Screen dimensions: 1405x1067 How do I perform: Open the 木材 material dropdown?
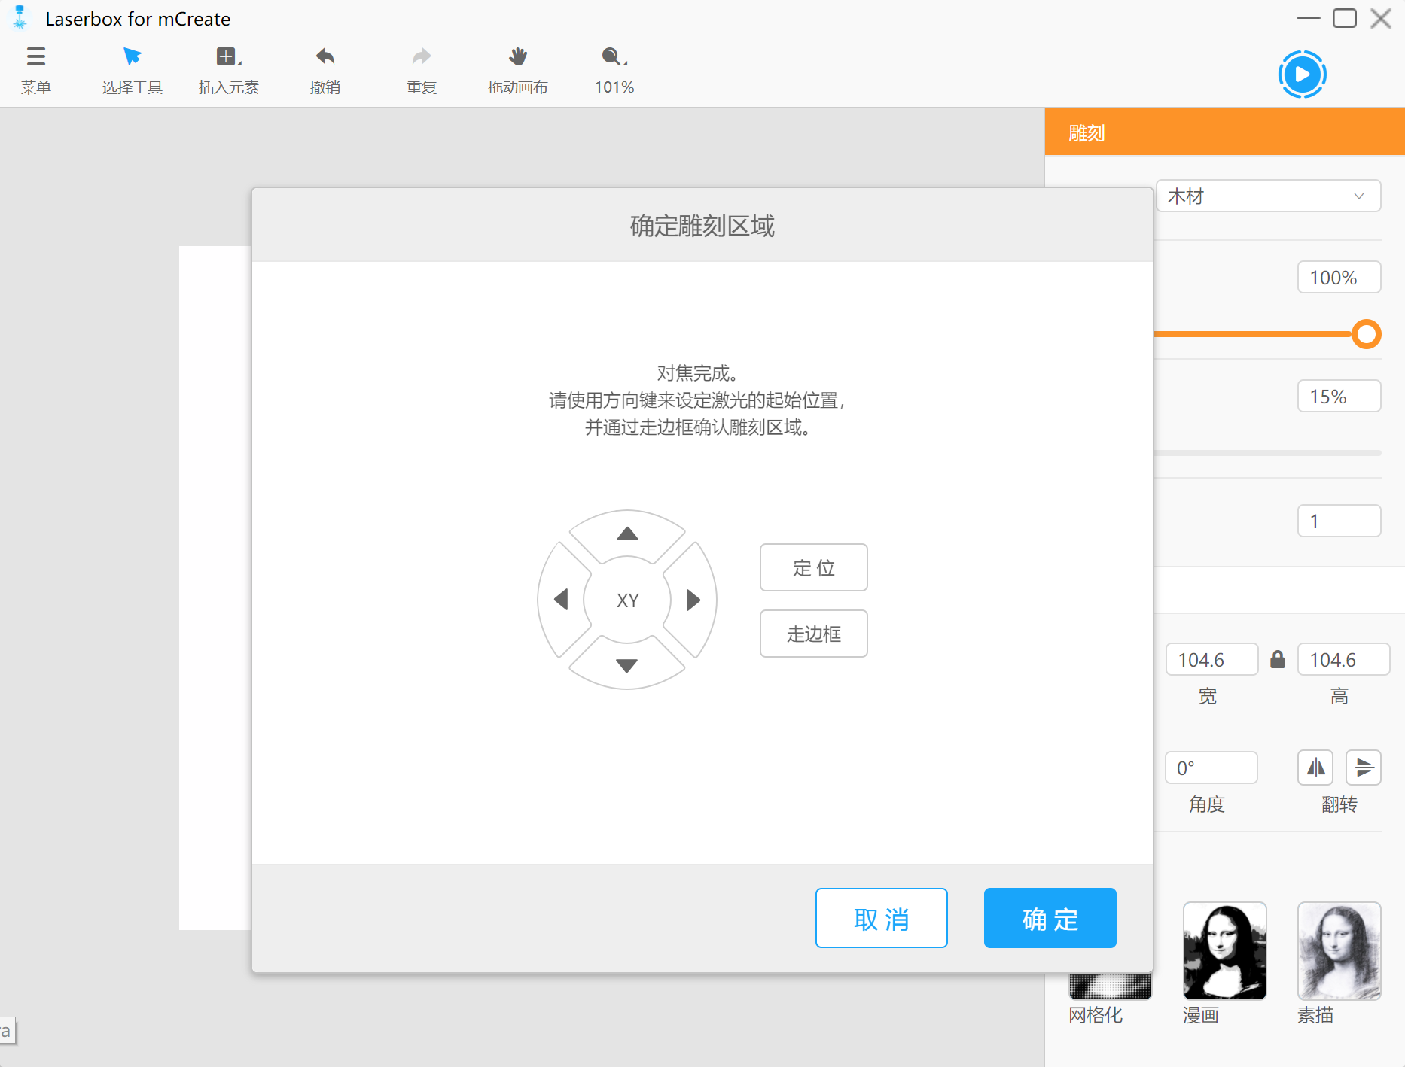tap(1267, 196)
